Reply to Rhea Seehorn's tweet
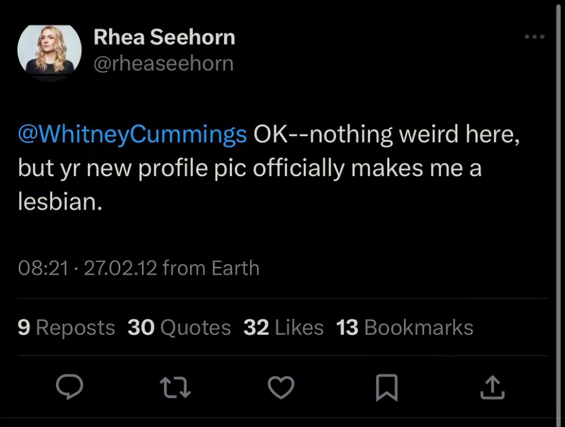The height and width of the screenshot is (427, 565). pos(70,387)
